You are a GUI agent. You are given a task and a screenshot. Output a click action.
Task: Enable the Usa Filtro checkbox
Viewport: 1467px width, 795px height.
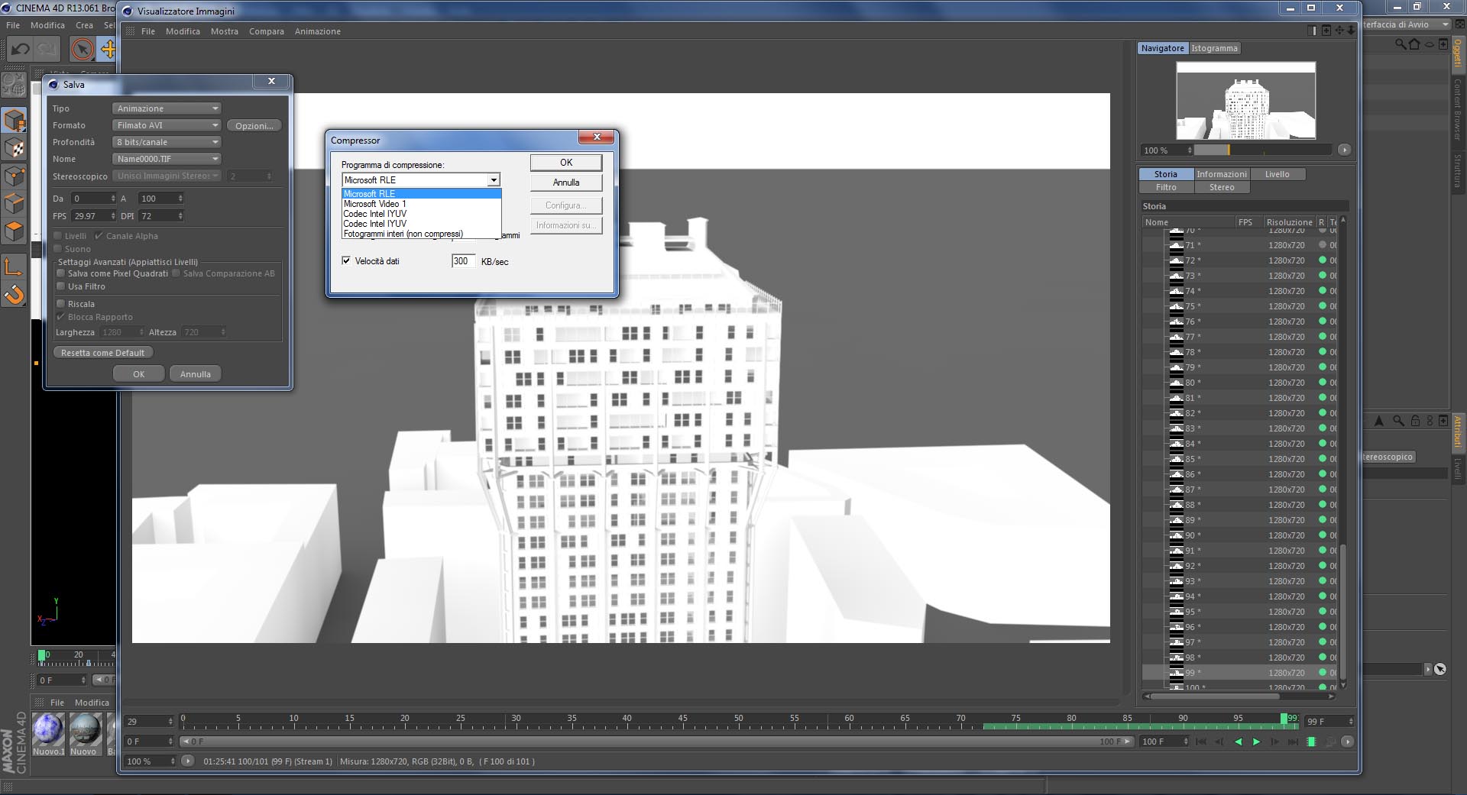[x=60, y=286]
